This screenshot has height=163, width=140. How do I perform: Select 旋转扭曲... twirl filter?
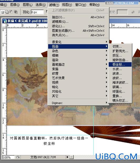[x=120, y=60]
